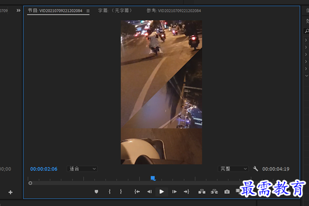
Task: Switch to the 参考 reference monitor tab
Action: click(174, 11)
